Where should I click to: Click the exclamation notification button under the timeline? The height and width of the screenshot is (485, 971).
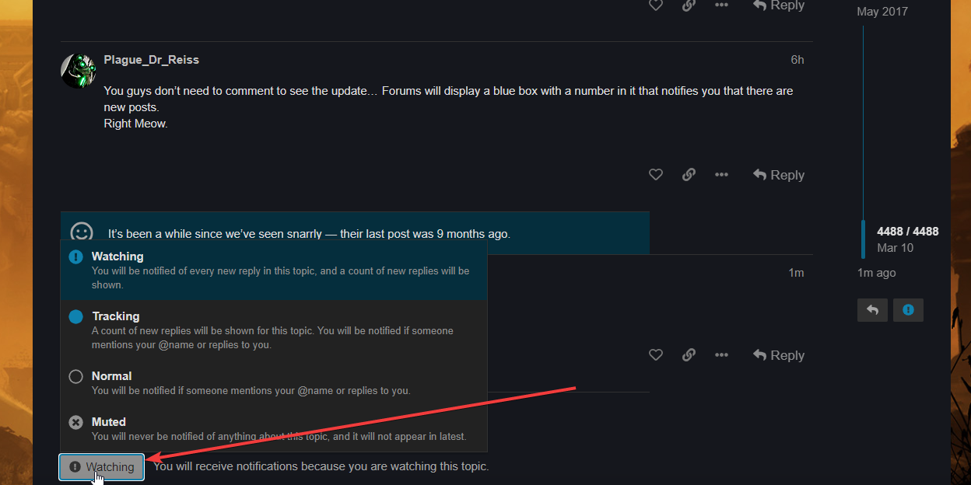[x=908, y=310]
